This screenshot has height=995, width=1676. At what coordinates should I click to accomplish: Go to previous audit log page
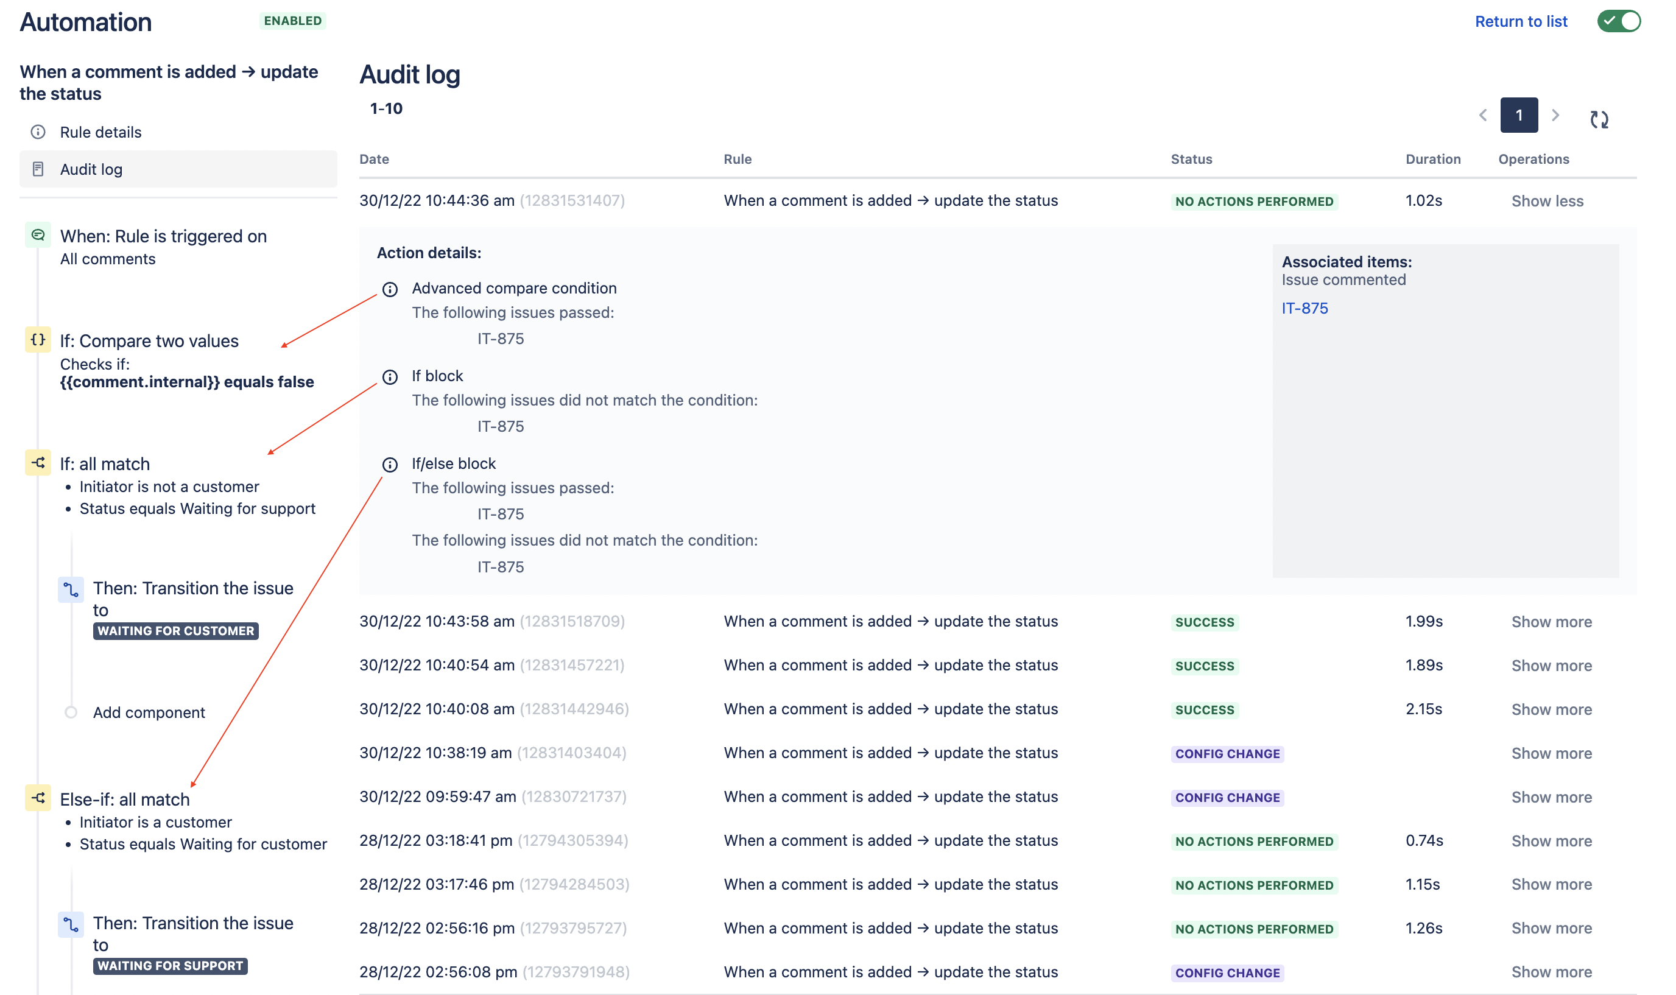(1483, 115)
